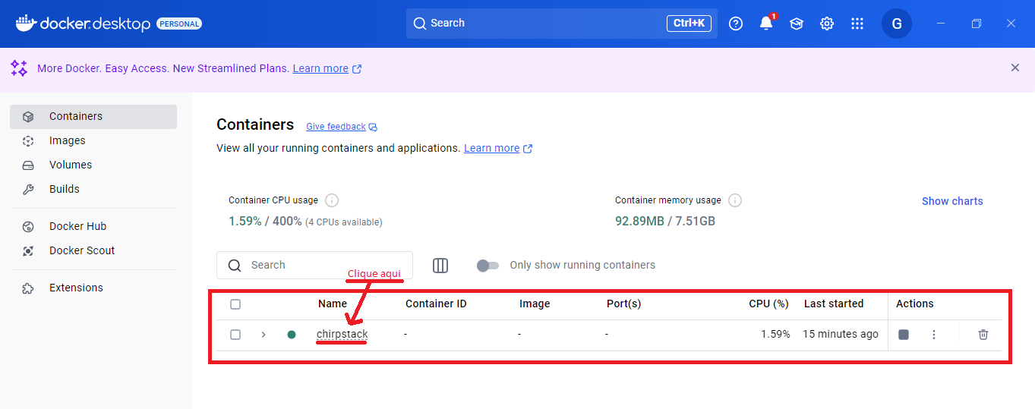Check the chirpstack row checkbox
Viewport: 1035px width, 409px height.
(235, 335)
